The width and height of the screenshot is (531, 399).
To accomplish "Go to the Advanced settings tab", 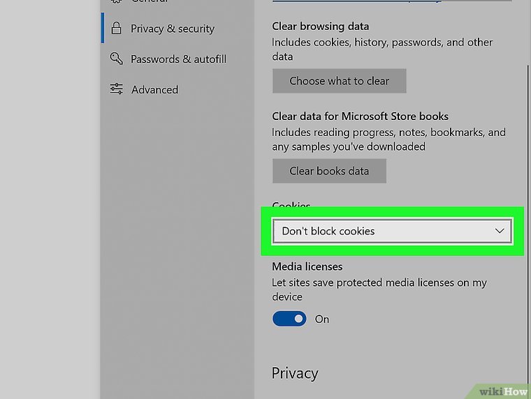I will point(154,89).
